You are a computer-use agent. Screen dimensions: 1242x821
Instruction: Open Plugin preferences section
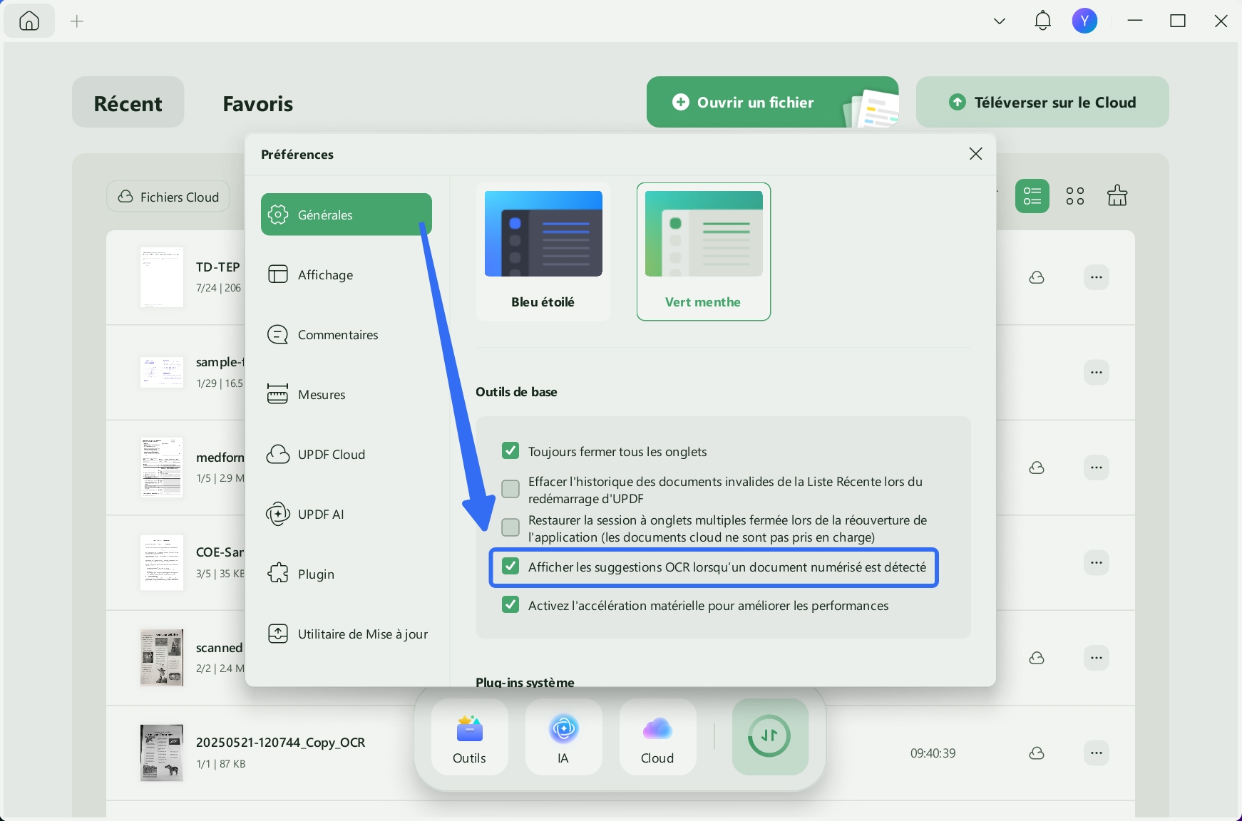coord(347,574)
